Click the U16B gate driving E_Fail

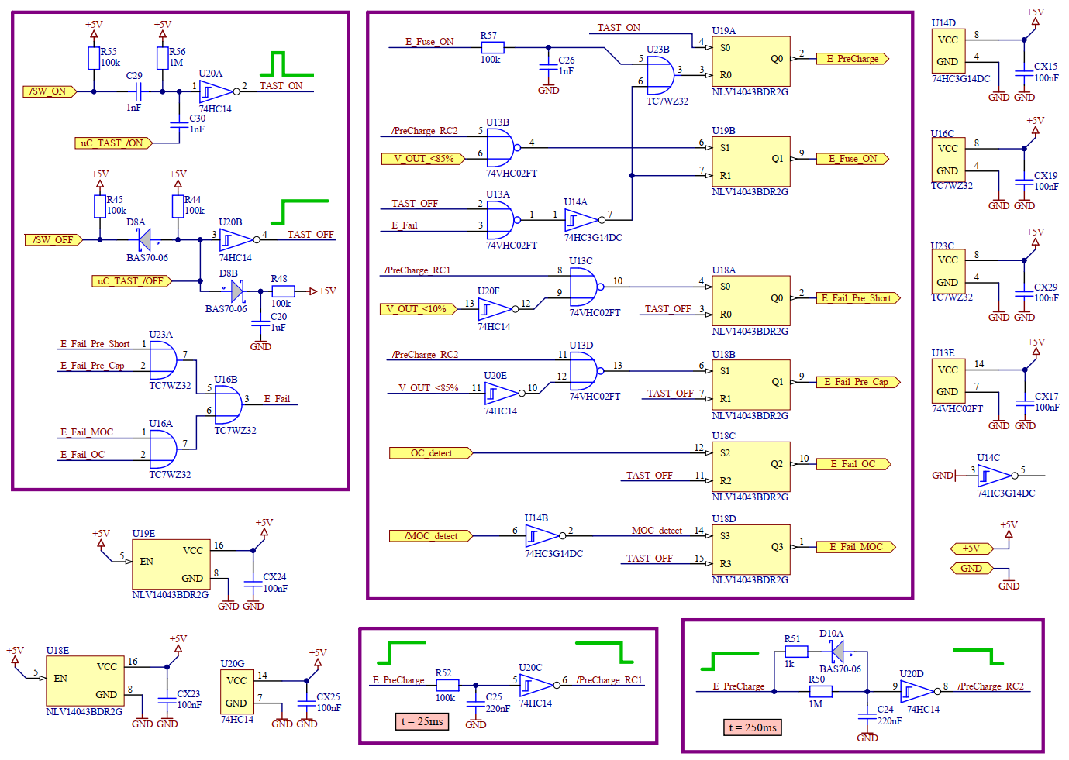227,405
